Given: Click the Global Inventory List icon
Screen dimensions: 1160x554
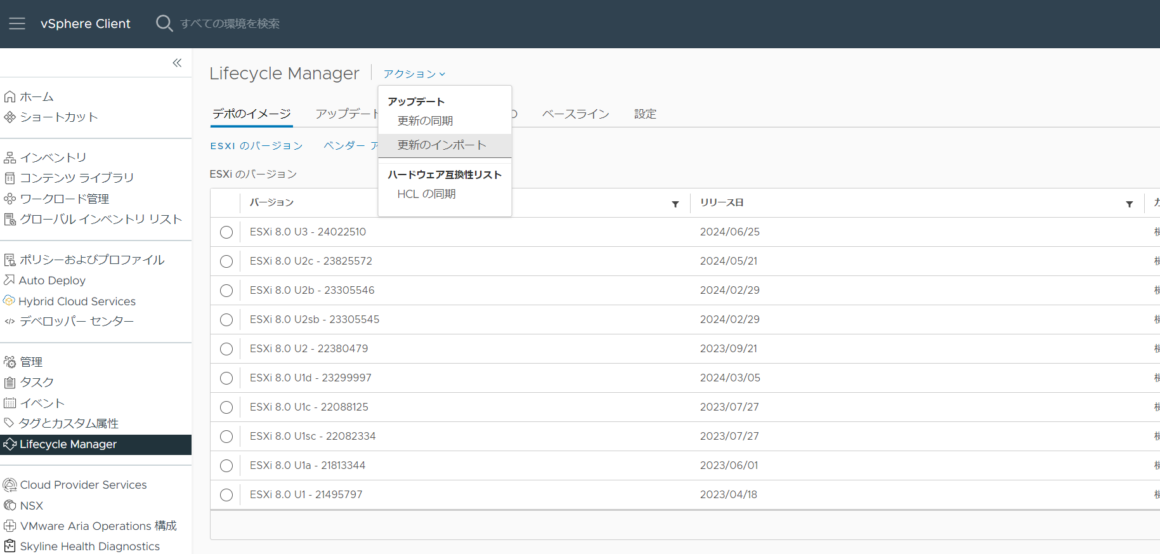Looking at the screenshot, I should pos(10,219).
